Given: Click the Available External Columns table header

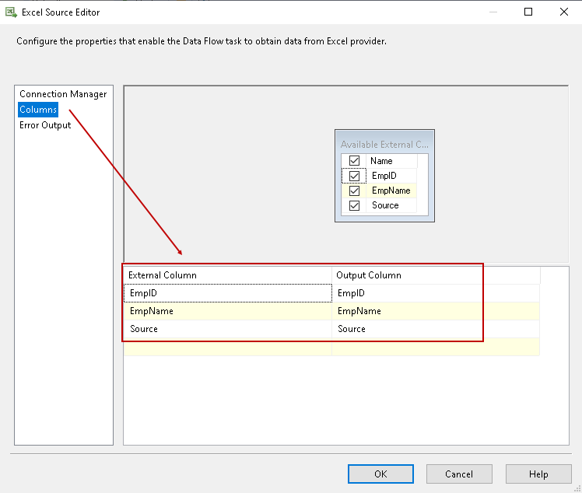Looking at the screenshot, I should (x=384, y=145).
